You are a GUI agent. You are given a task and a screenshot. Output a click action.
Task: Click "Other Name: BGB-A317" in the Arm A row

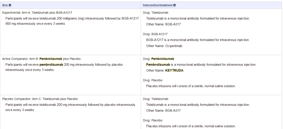tap(163, 24)
